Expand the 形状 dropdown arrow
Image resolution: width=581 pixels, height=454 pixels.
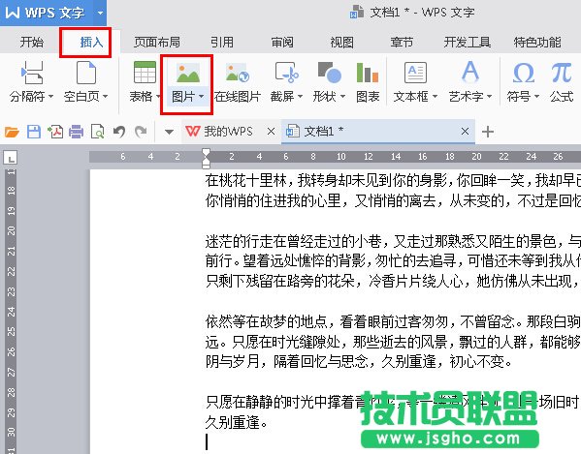[x=342, y=97]
